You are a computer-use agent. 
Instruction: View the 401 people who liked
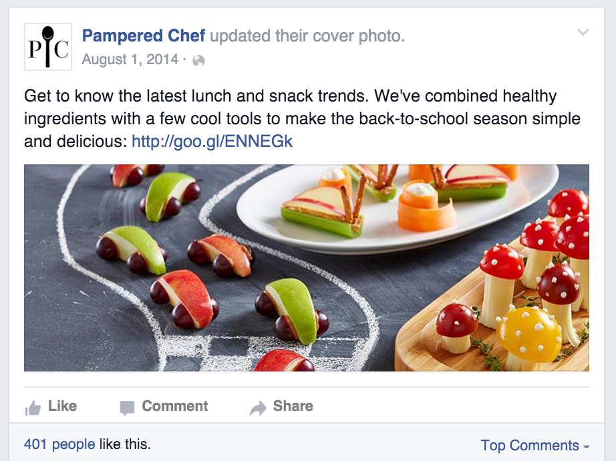tap(59, 444)
